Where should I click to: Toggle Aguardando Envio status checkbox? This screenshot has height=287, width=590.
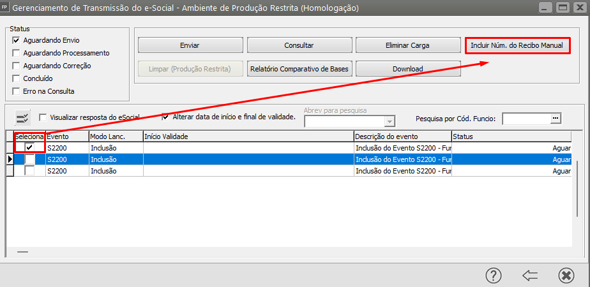pos(16,40)
